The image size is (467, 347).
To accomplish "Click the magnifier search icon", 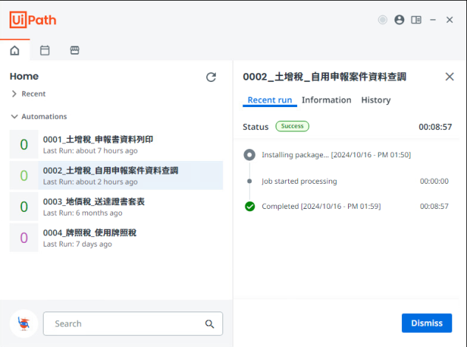I will 209,324.
